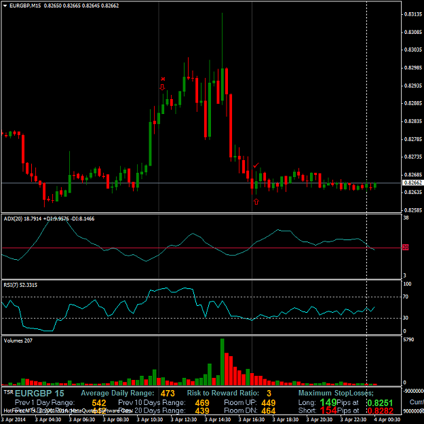Click the RSI scale label 100
Screen dimensions: 424x424
tap(407, 284)
